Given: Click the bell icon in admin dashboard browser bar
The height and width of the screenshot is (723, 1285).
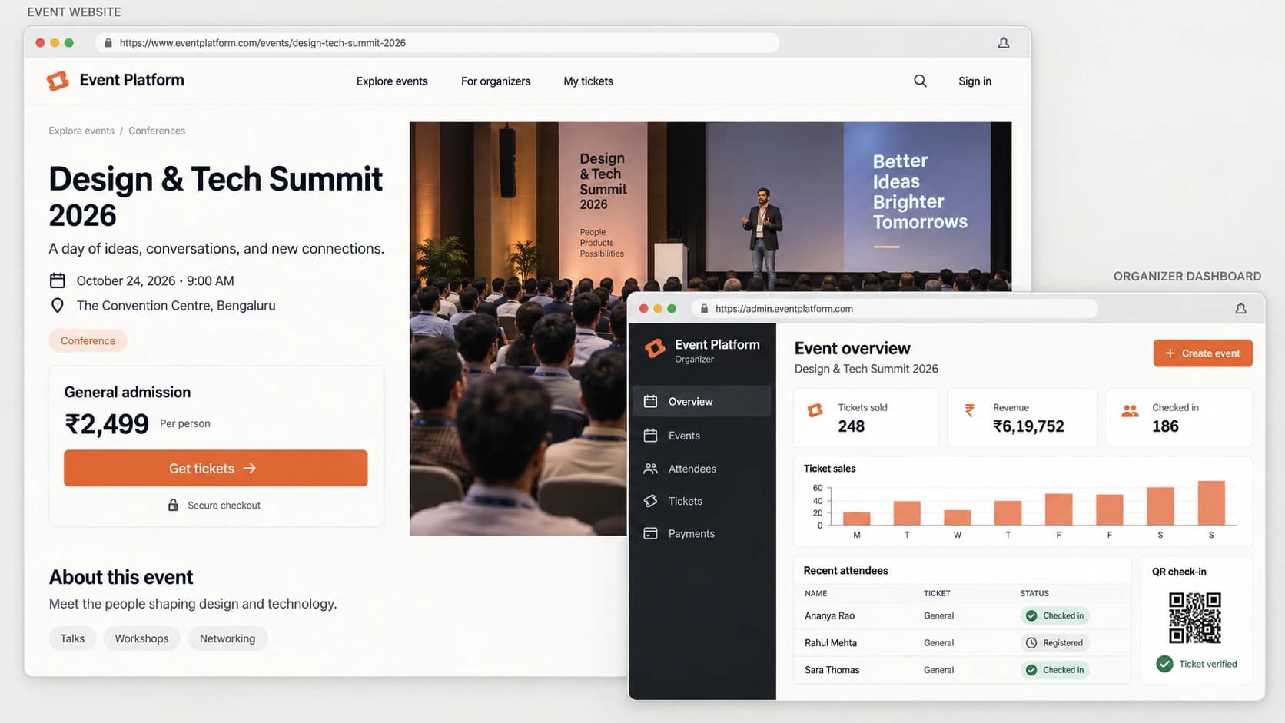Looking at the screenshot, I should [1240, 309].
